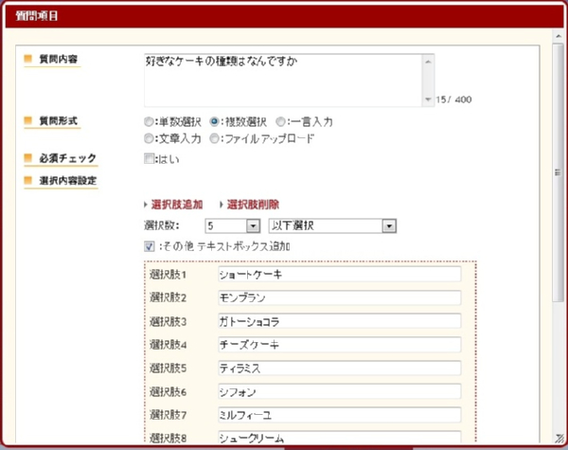Click the orange icon next to 質問形式
The width and height of the screenshot is (568, 450).
28,121
